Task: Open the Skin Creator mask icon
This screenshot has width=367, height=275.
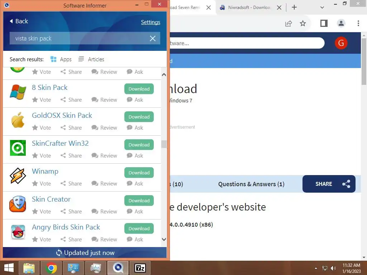Action: pos(18,204)
